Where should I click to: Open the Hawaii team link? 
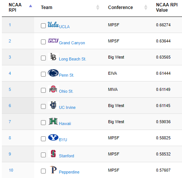(x=65, y=124)
